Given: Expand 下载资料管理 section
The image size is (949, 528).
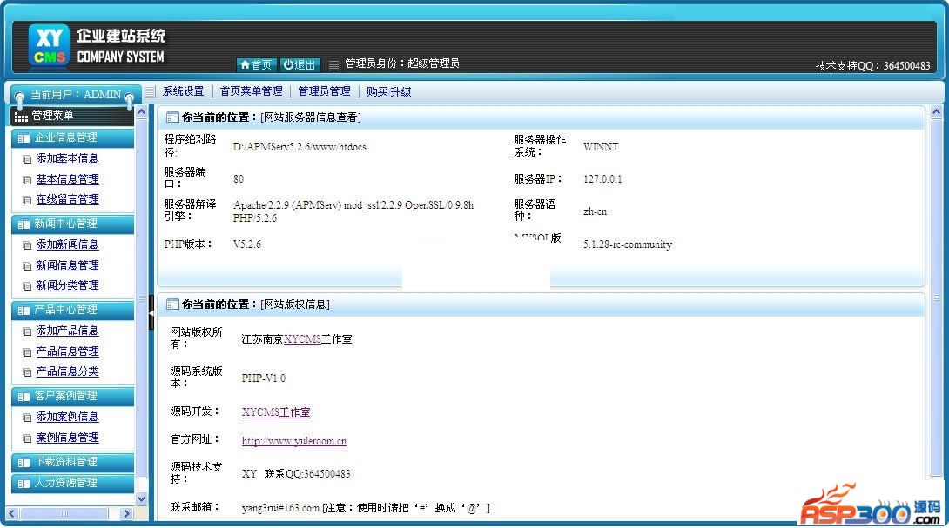Looking at the screenshot, I should pos(72,462).
